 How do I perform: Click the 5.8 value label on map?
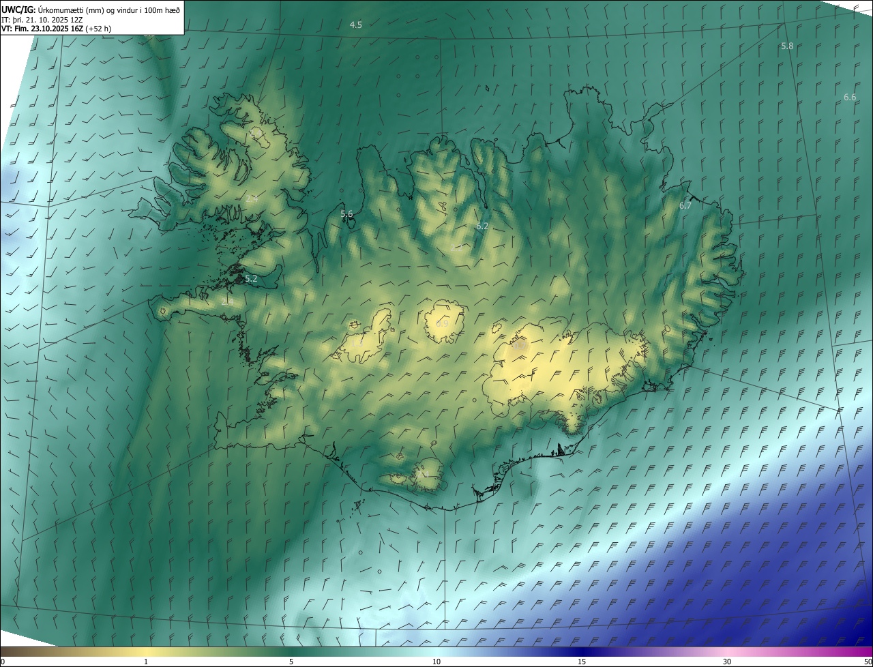click(x=787, y=46)
